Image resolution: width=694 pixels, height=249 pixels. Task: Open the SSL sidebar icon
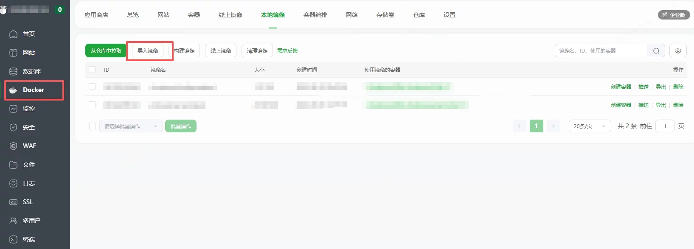[14, 202]
